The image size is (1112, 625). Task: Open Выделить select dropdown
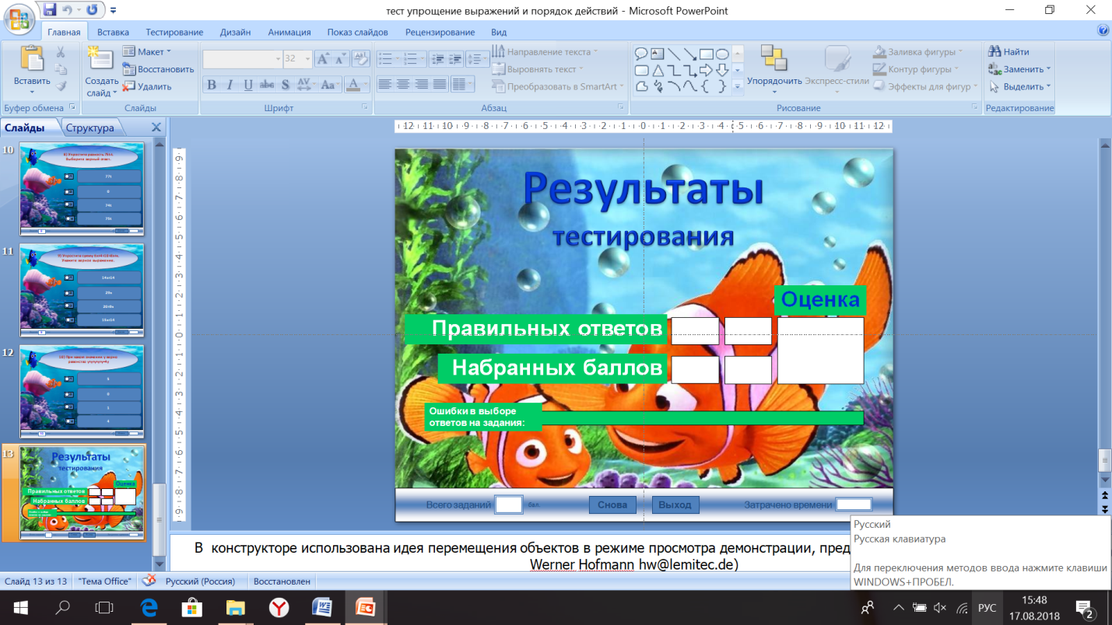[1020, 86]
